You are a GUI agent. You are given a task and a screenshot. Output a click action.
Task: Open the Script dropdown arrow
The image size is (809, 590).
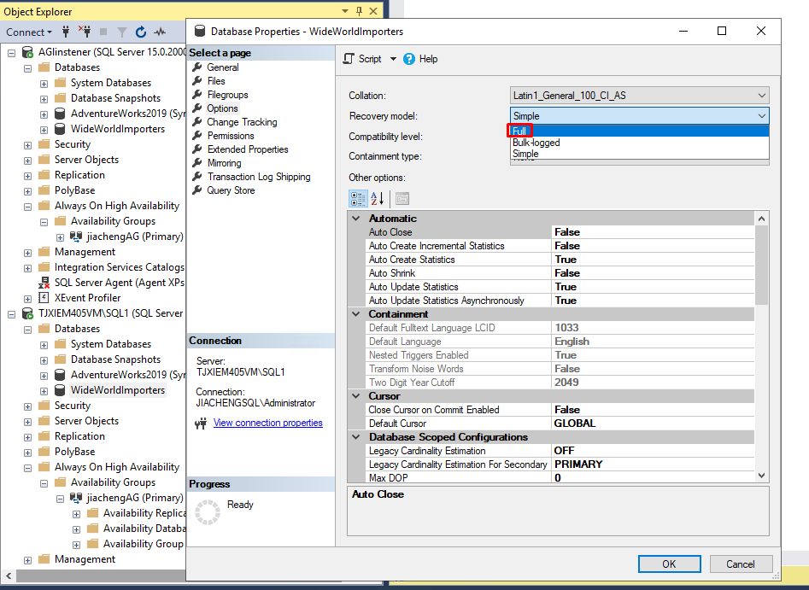tap(393, 59)
